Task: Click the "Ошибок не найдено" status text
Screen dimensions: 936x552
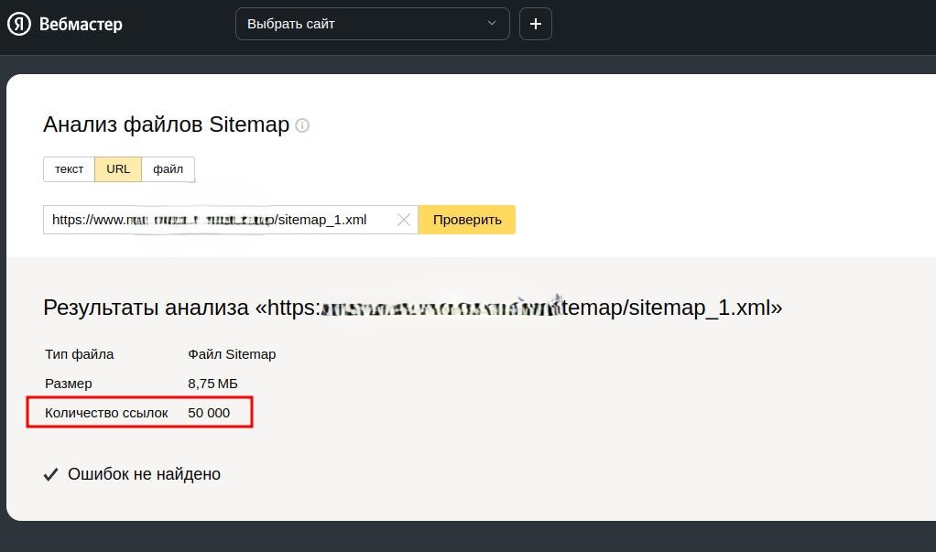Action: point(144,474)
